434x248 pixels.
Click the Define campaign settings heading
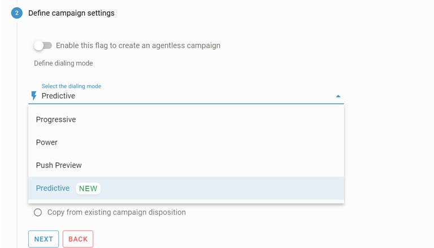tap(71, 13)
